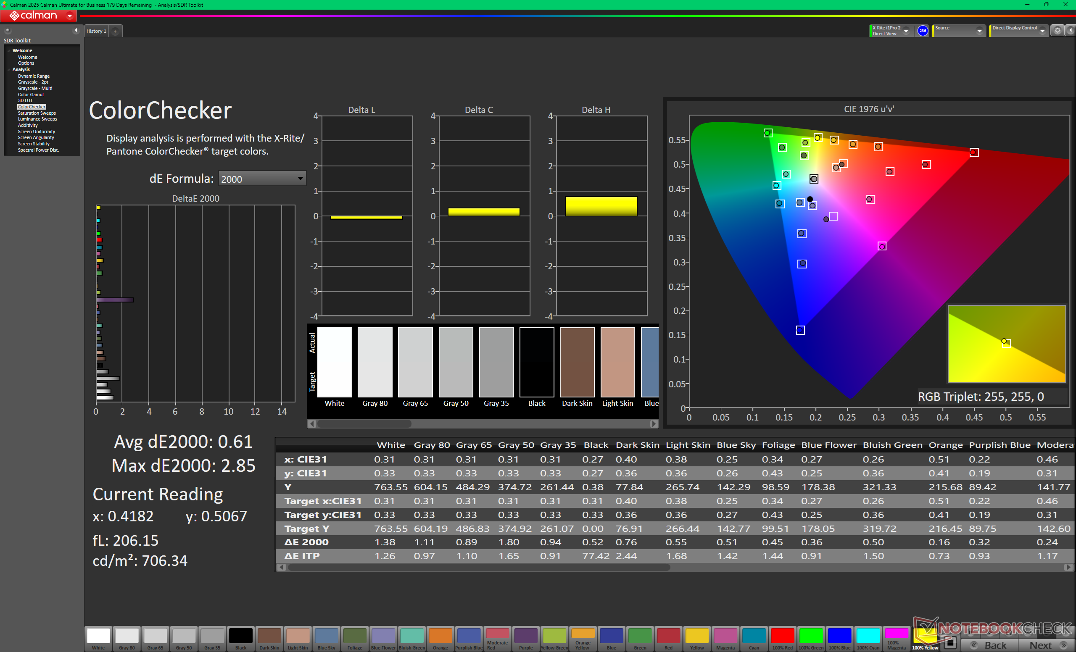This screenshot has height=652, width=1076.
Task: Select the 100% Red patch button
Action: [x=783, y=639]
